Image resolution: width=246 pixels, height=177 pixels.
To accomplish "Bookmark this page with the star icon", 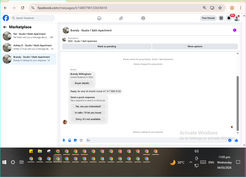I will click(x=220, y=8).
